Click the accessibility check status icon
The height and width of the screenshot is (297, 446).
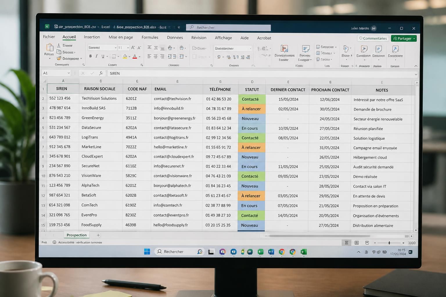54,242
